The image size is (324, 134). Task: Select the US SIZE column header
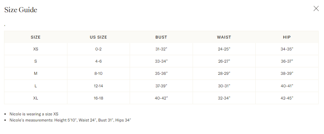tap(99, 37)
